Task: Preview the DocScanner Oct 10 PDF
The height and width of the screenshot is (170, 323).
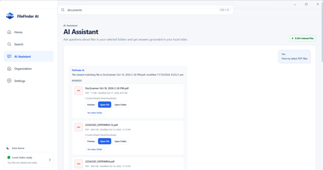Action: click(91, 105)
